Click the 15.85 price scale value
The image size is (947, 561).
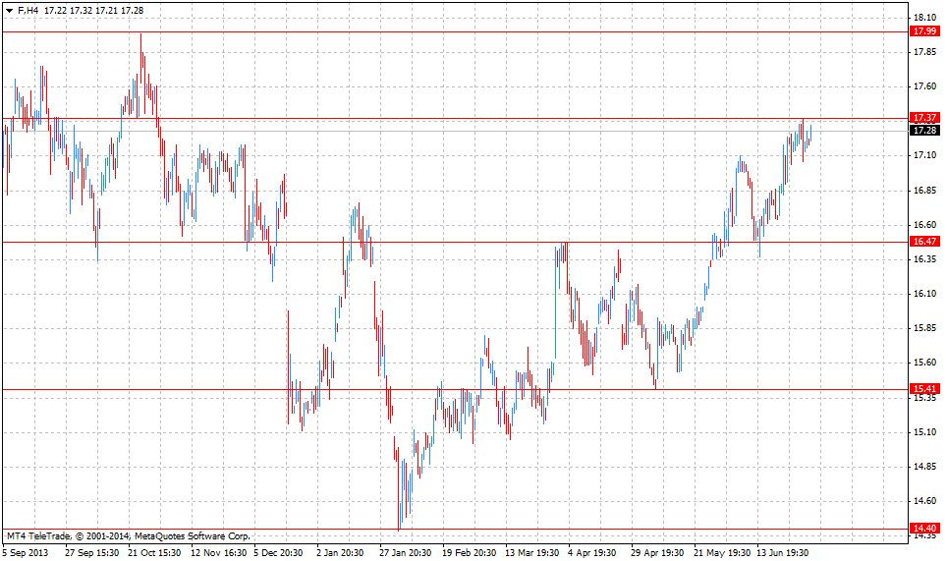pos(924,328)
